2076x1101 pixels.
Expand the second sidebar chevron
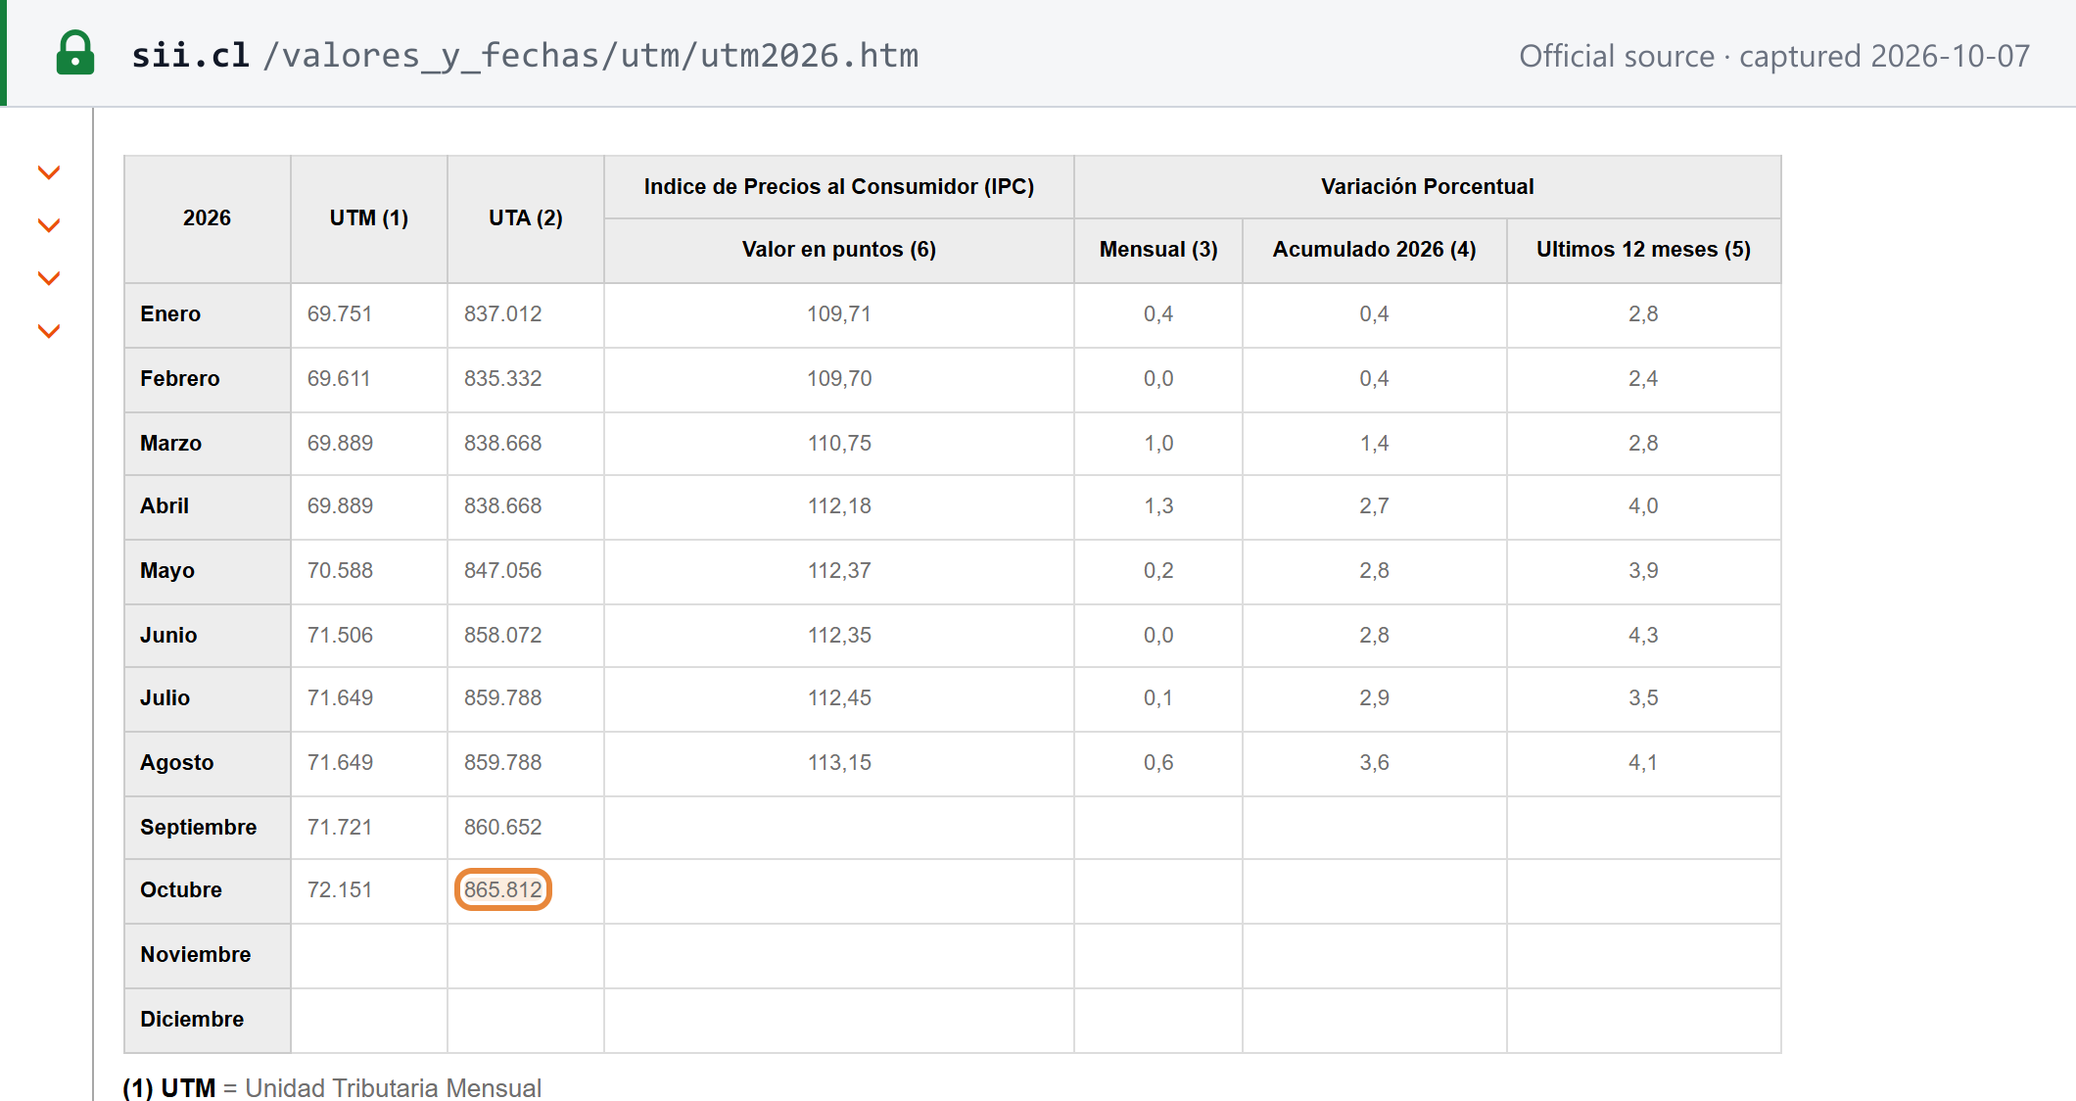click(49, 226)
